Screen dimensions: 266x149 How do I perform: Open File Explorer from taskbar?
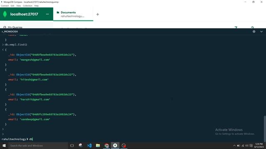(x=98, y=145)
